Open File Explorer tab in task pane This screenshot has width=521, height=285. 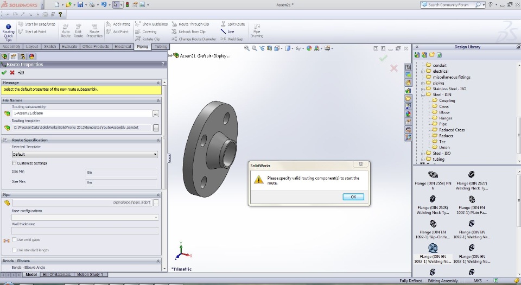(x=408, y=98)
